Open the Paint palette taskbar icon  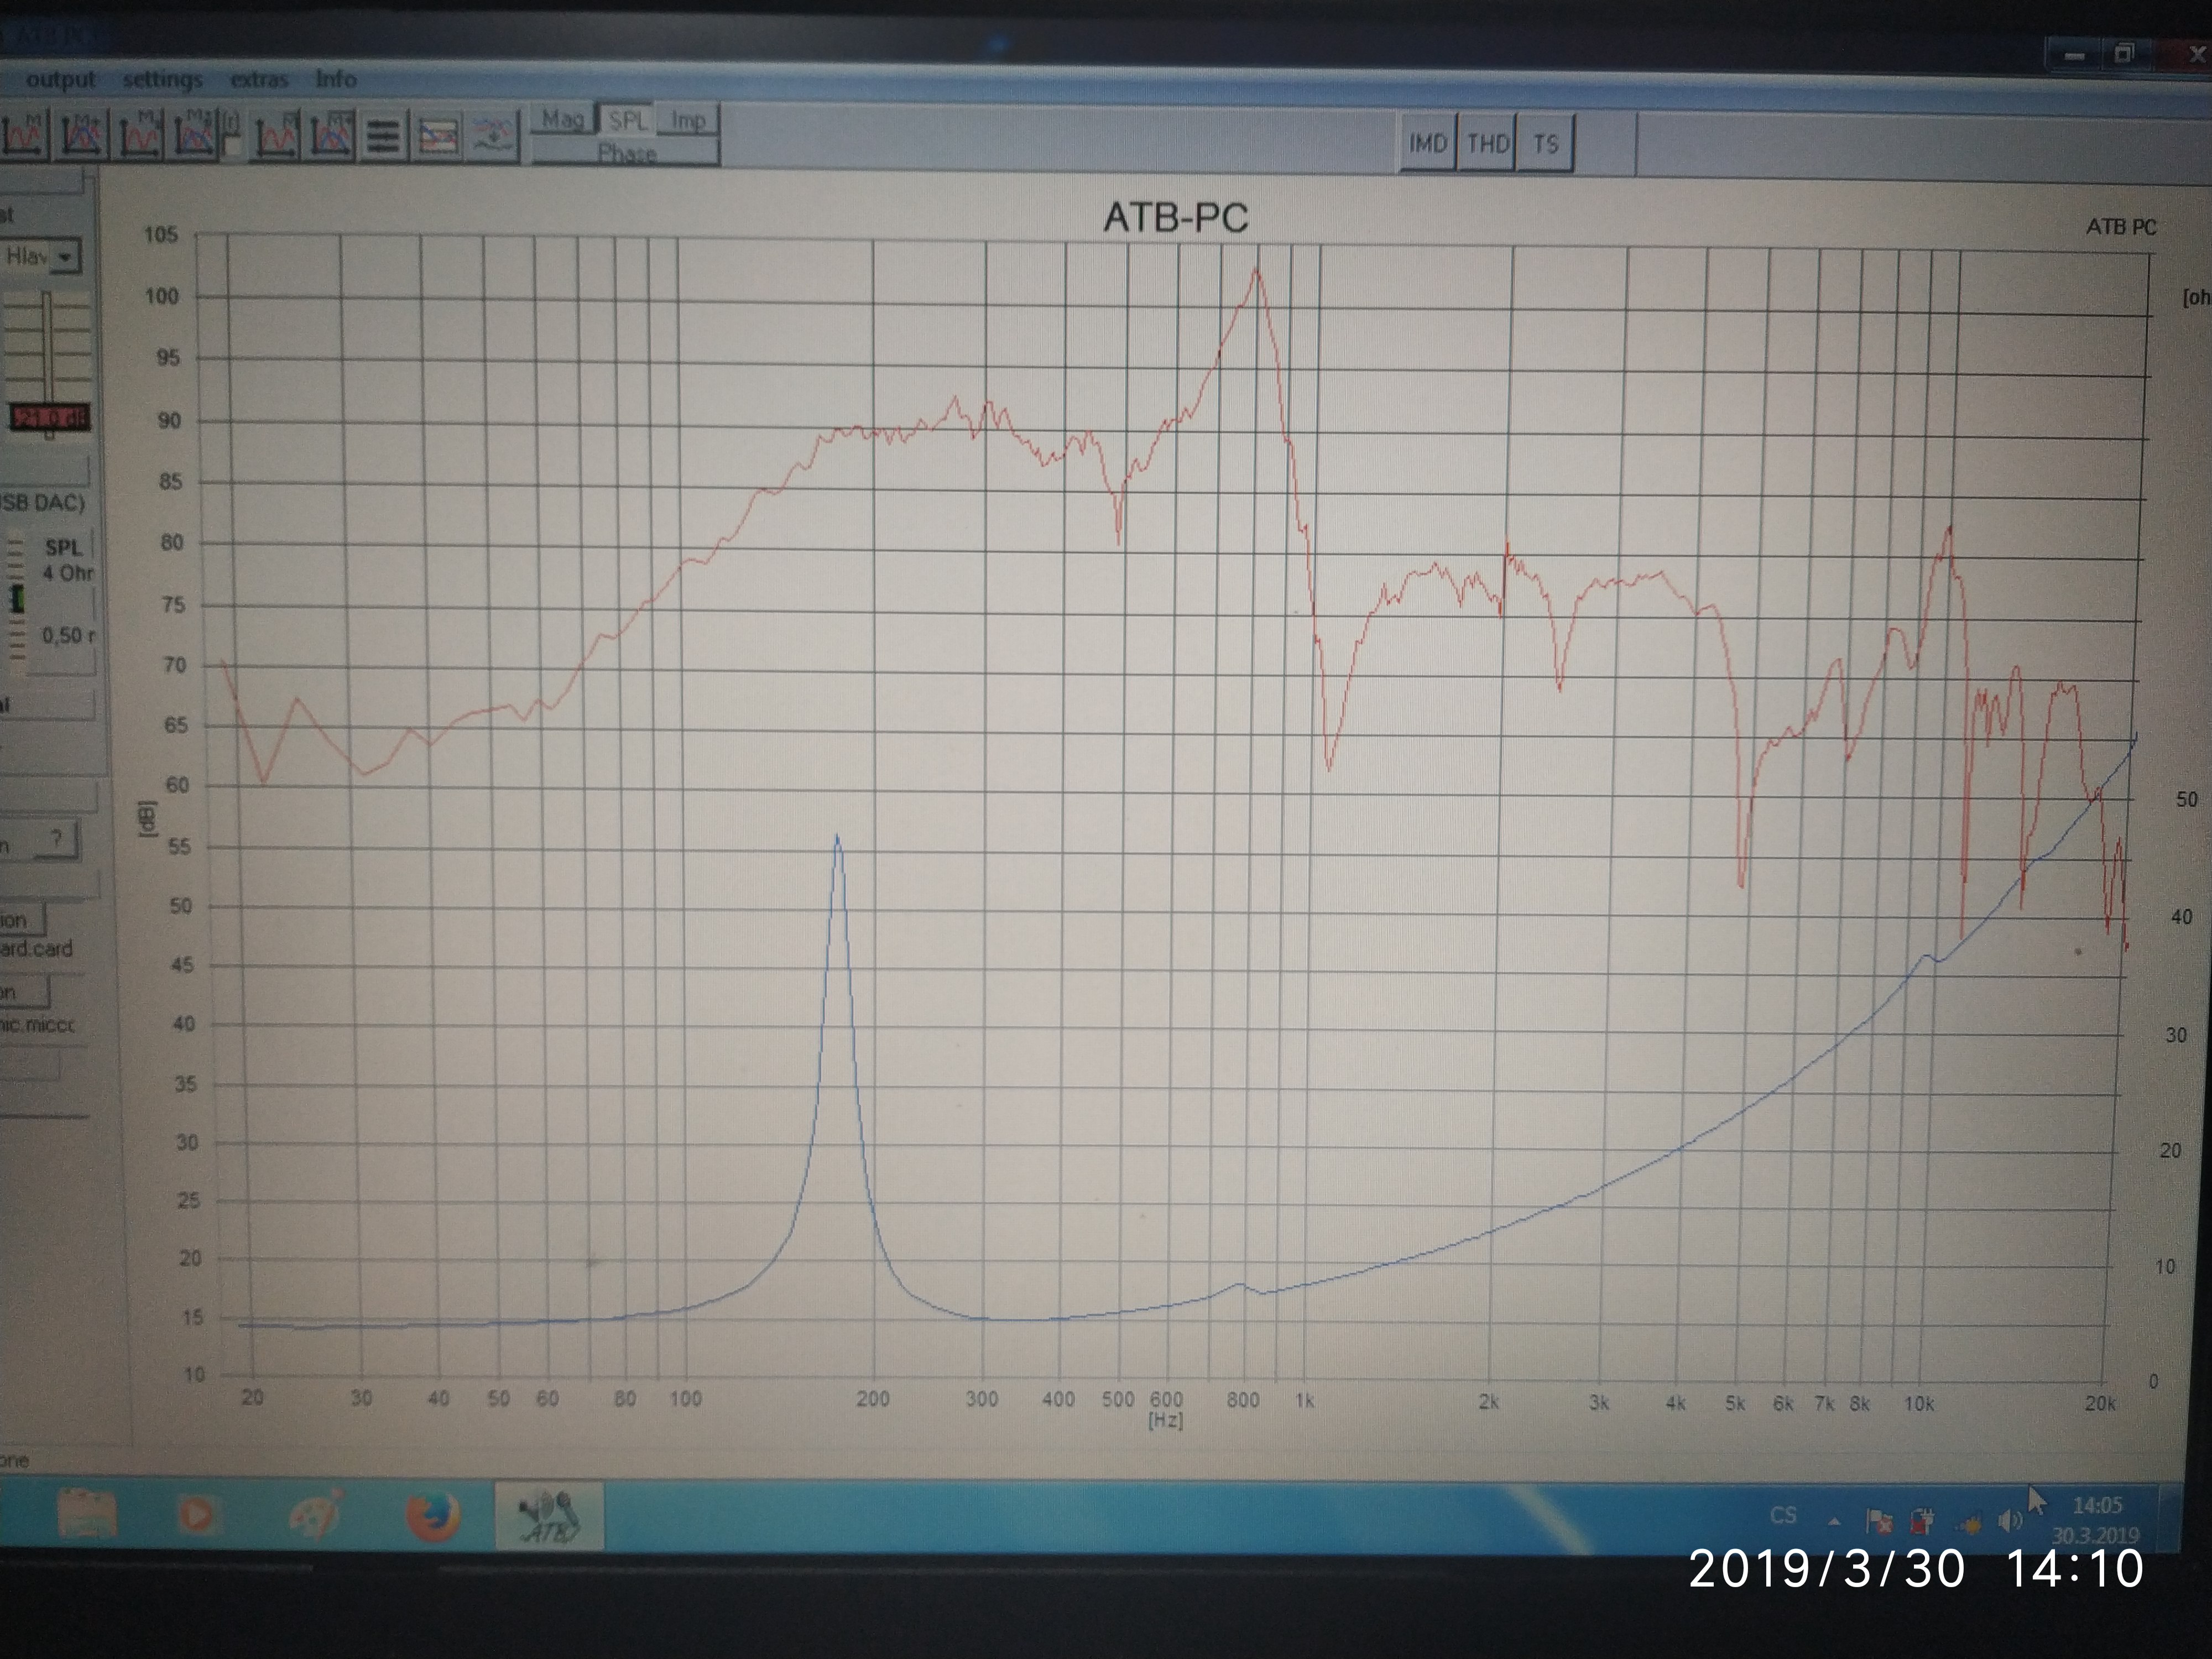click(x=316, y=1516)
